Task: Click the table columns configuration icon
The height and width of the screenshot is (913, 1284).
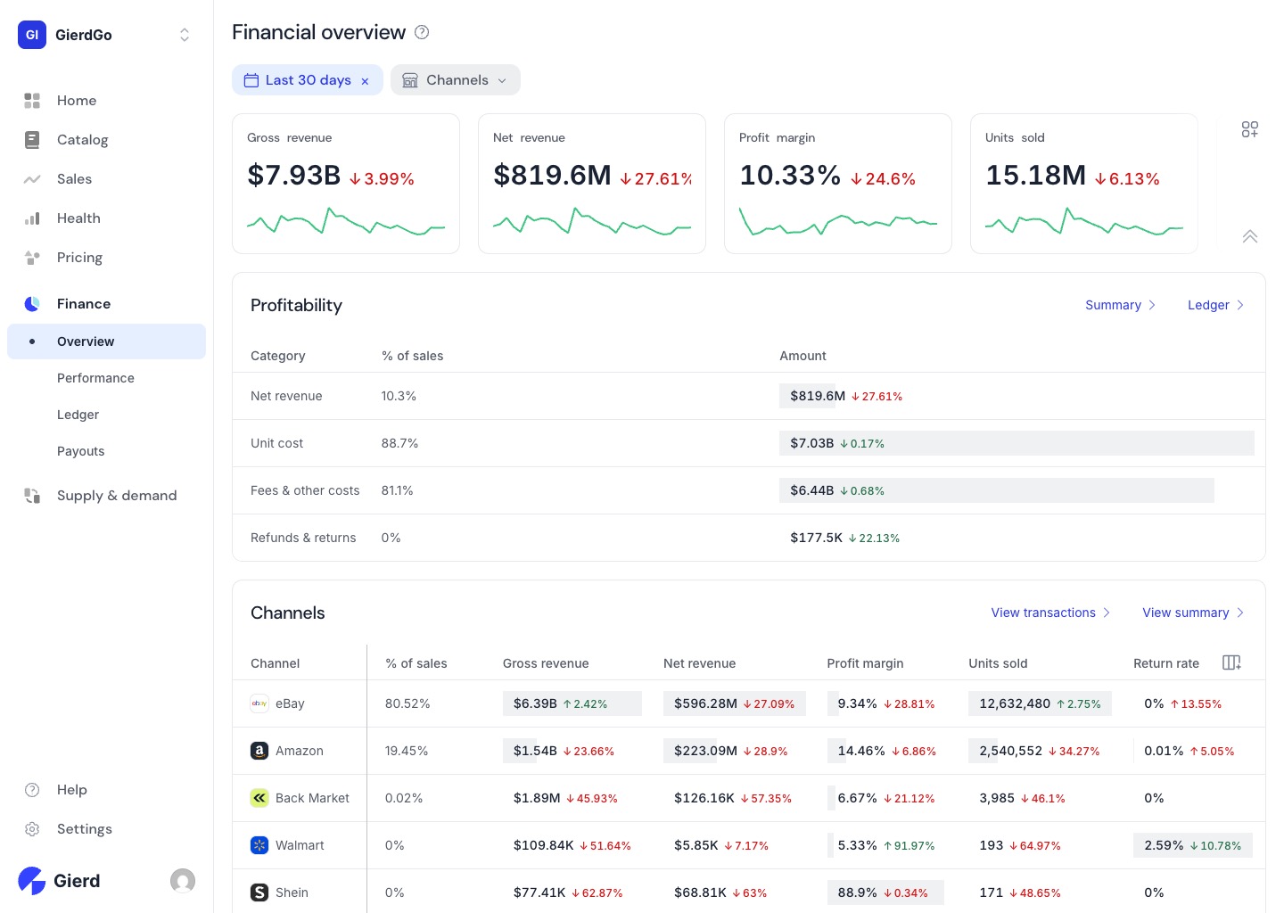Action: coord(1231,662)
